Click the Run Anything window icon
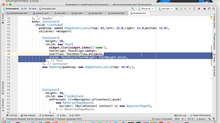The image size is (220, 123). pyautogui.click(x=209, y=9)
